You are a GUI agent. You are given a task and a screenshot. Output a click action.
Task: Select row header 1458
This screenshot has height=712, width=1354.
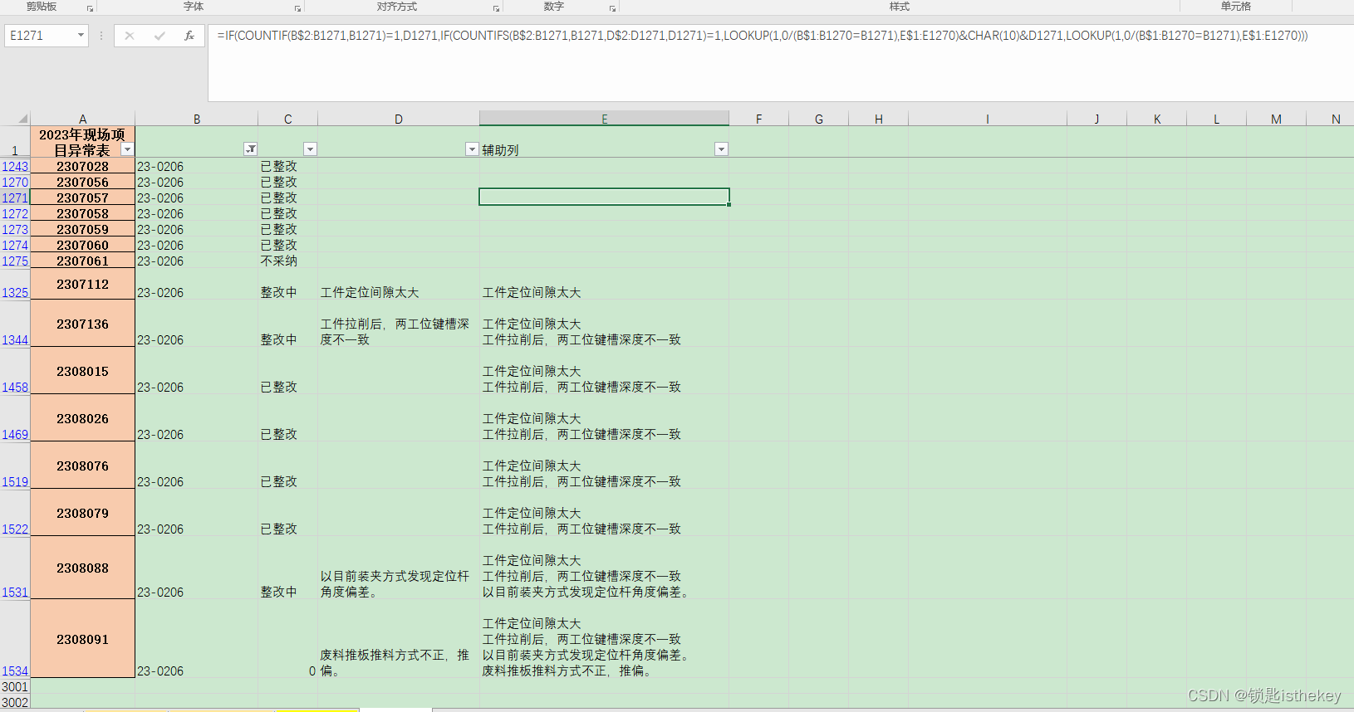point(15,371)
